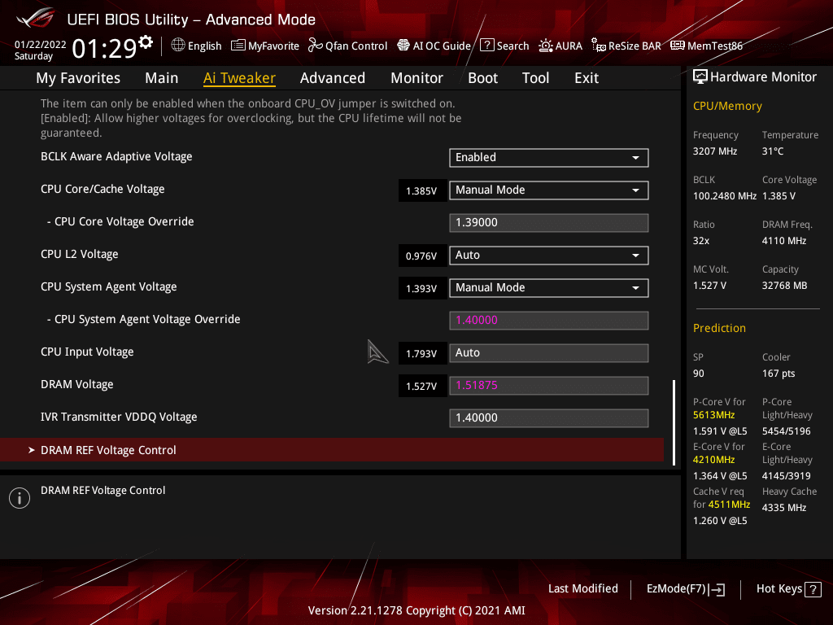The width and height of the screenshot is (833, 625).
Task: Open BCLK Aware Adaptive Voltage dropdown
Action: 549,158
